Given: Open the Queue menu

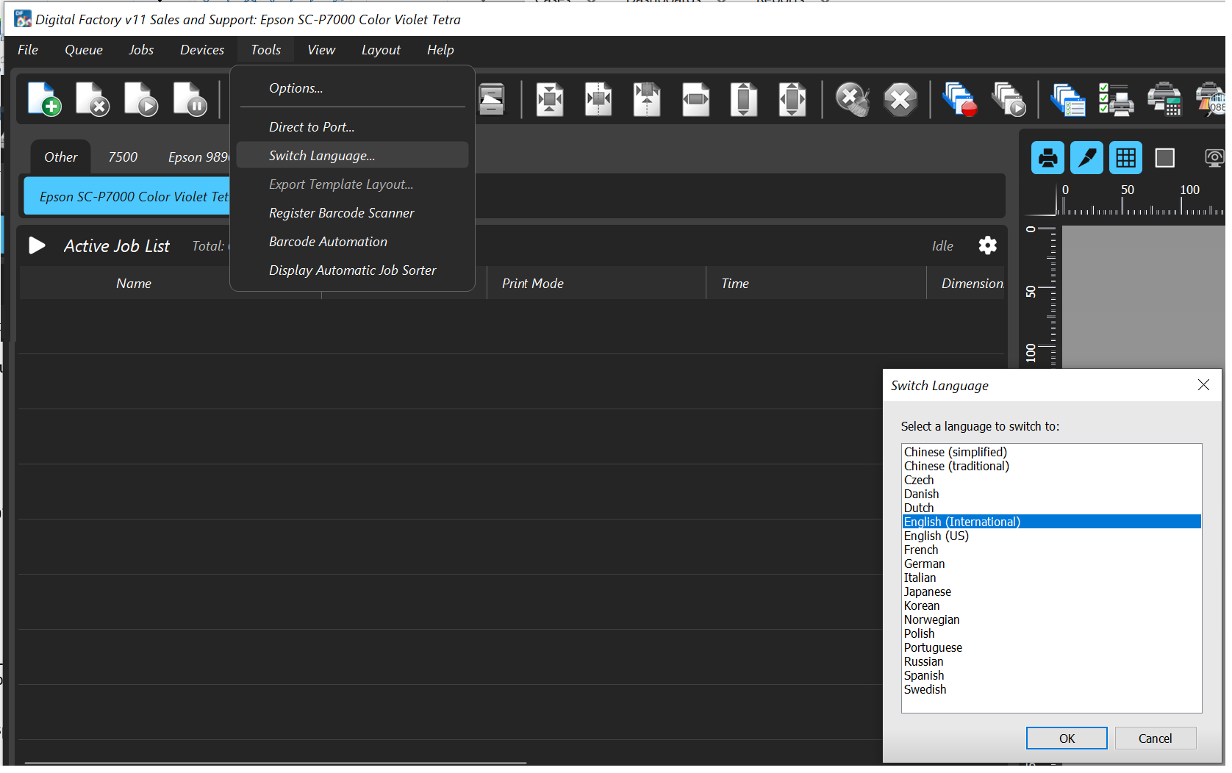Looking at the screenshot, I should coord(84,50).
